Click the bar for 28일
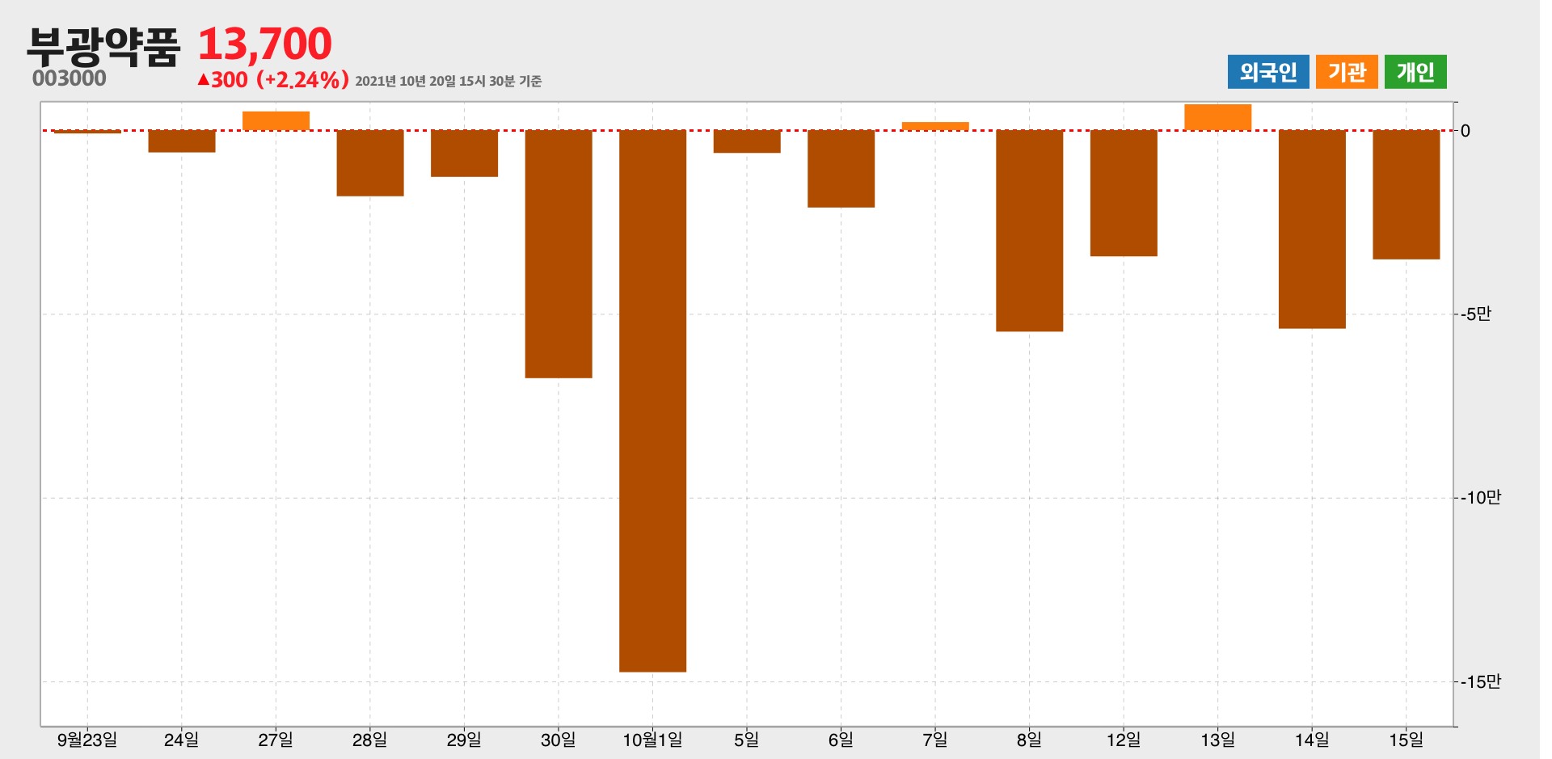Viewport: 1552px width, 759px height. click(370, 163)
